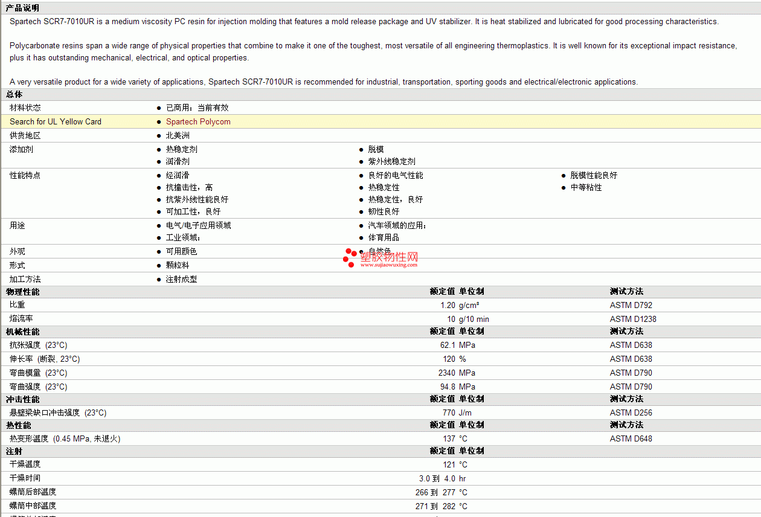Click the 伸长率 (断裂, 23°C) label
This screenshot has width=761, height=517.
pos(45,359)
